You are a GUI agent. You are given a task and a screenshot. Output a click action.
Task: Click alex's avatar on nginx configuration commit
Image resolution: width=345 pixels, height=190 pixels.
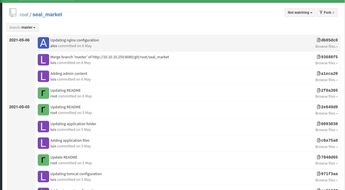click(x=43, y=43)
